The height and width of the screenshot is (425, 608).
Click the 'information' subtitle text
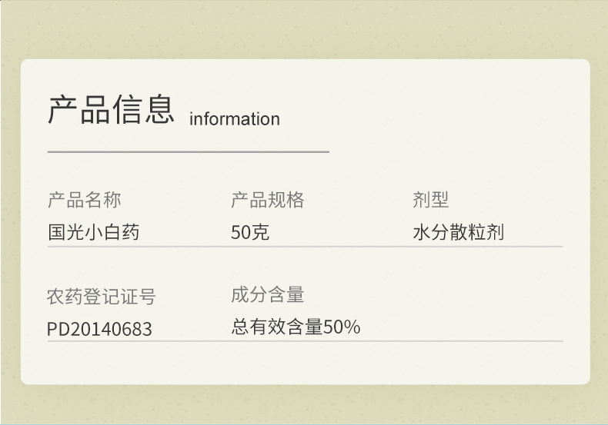[235, 119]
